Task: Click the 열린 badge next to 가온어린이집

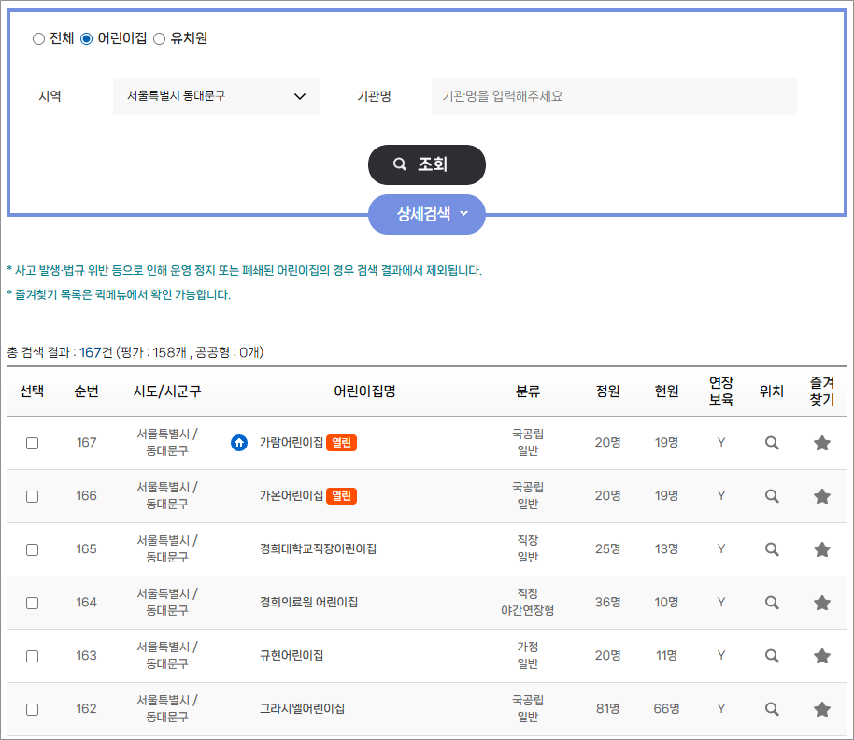Action: 341,496
